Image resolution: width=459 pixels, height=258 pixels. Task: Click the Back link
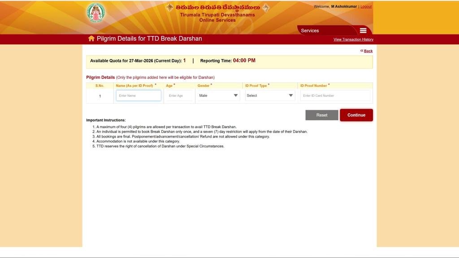(368, 51)
